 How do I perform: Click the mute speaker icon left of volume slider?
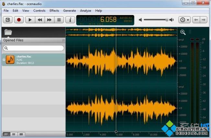140,20
